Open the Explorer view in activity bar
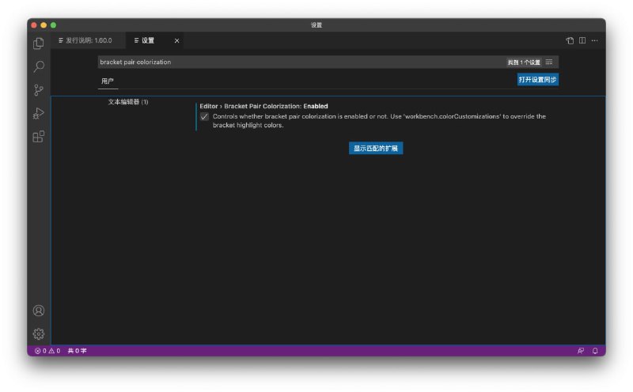The image size is (633, 392). click(39, 43)
